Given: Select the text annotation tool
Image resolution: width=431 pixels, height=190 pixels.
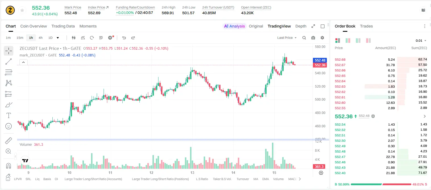Looking at the screenshot, I should [9, 115].
